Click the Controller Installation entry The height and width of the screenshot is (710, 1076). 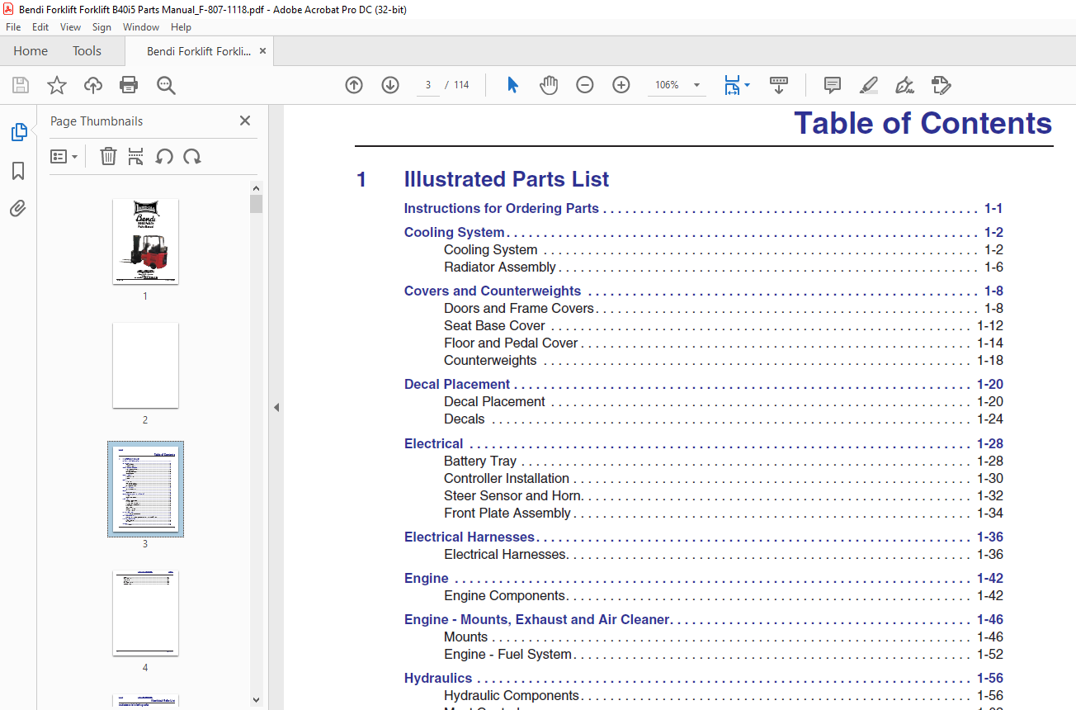(507, 478)
